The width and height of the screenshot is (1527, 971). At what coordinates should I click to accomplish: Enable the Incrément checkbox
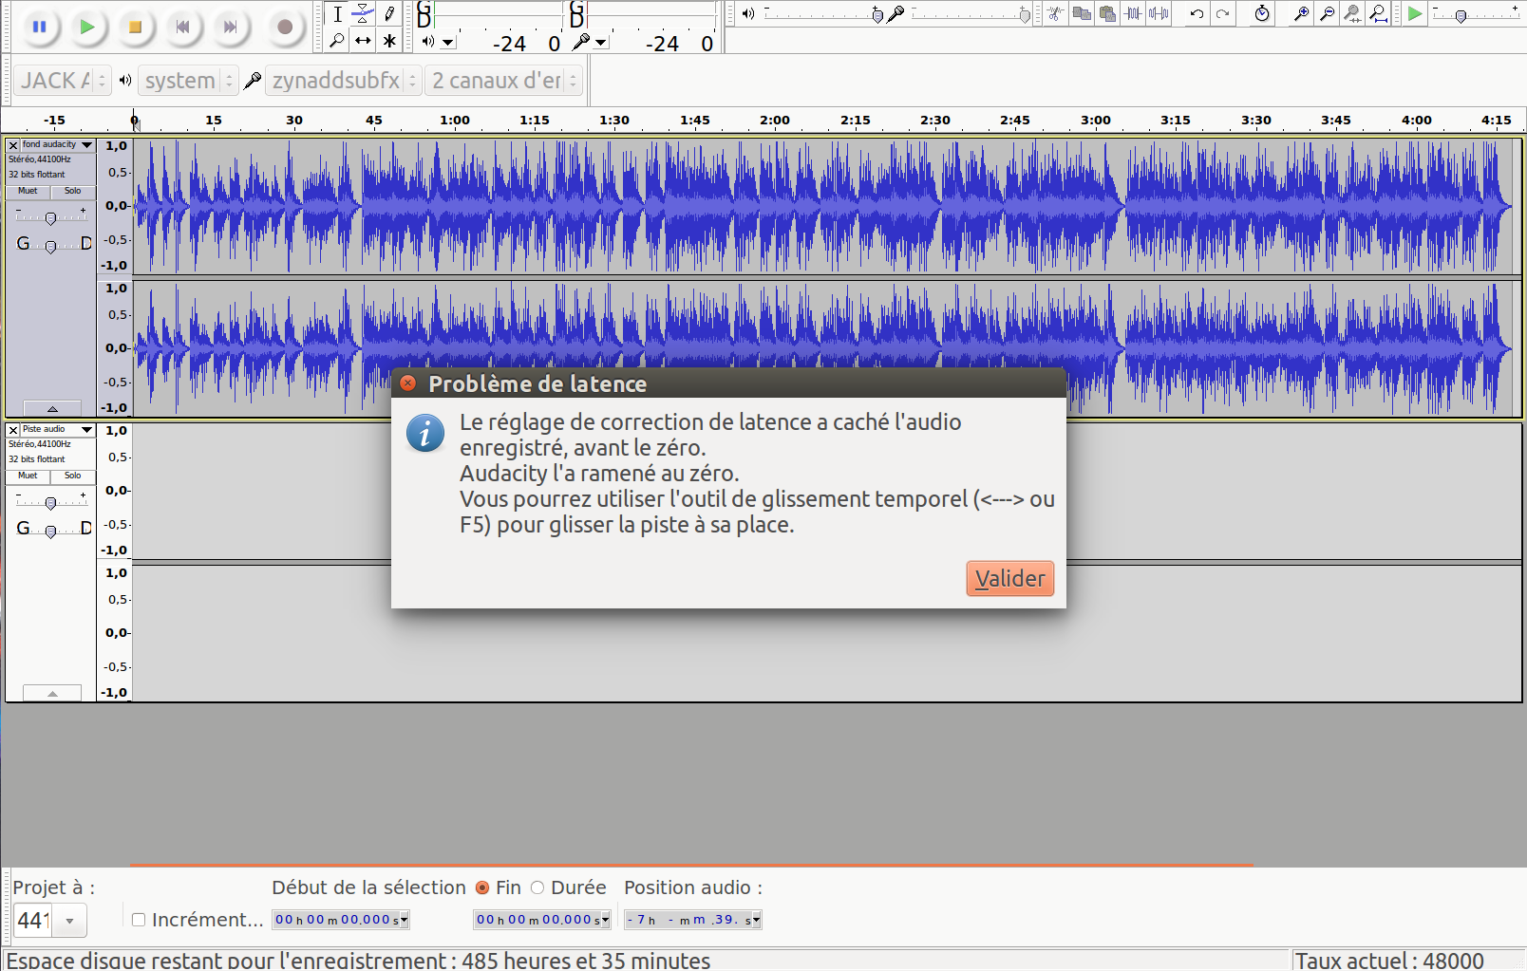point(139,920)
